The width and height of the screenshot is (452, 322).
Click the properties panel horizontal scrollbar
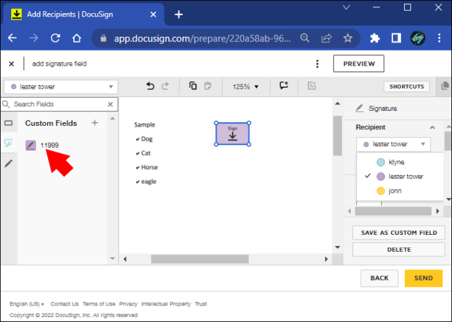pyautogui.click(x=393, y=211)
